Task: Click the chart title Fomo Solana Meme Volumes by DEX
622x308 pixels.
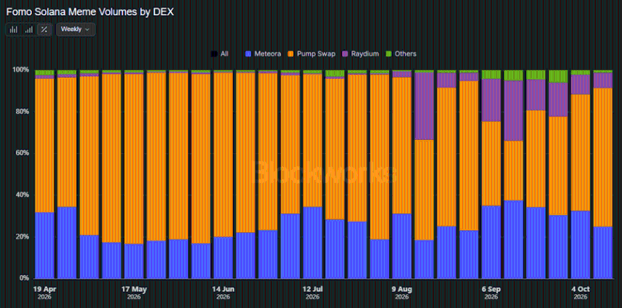Action: pyautogui.click(x=90, y=12)
